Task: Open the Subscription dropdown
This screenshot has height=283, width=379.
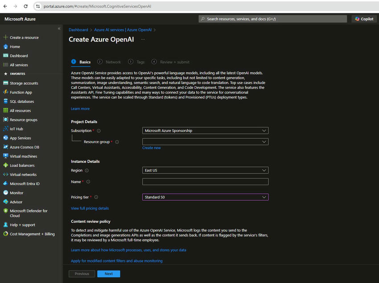Action: [205, 130]
